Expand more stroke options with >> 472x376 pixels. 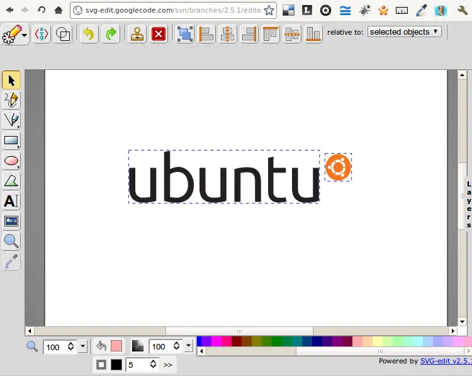click(x=167, y=365)
